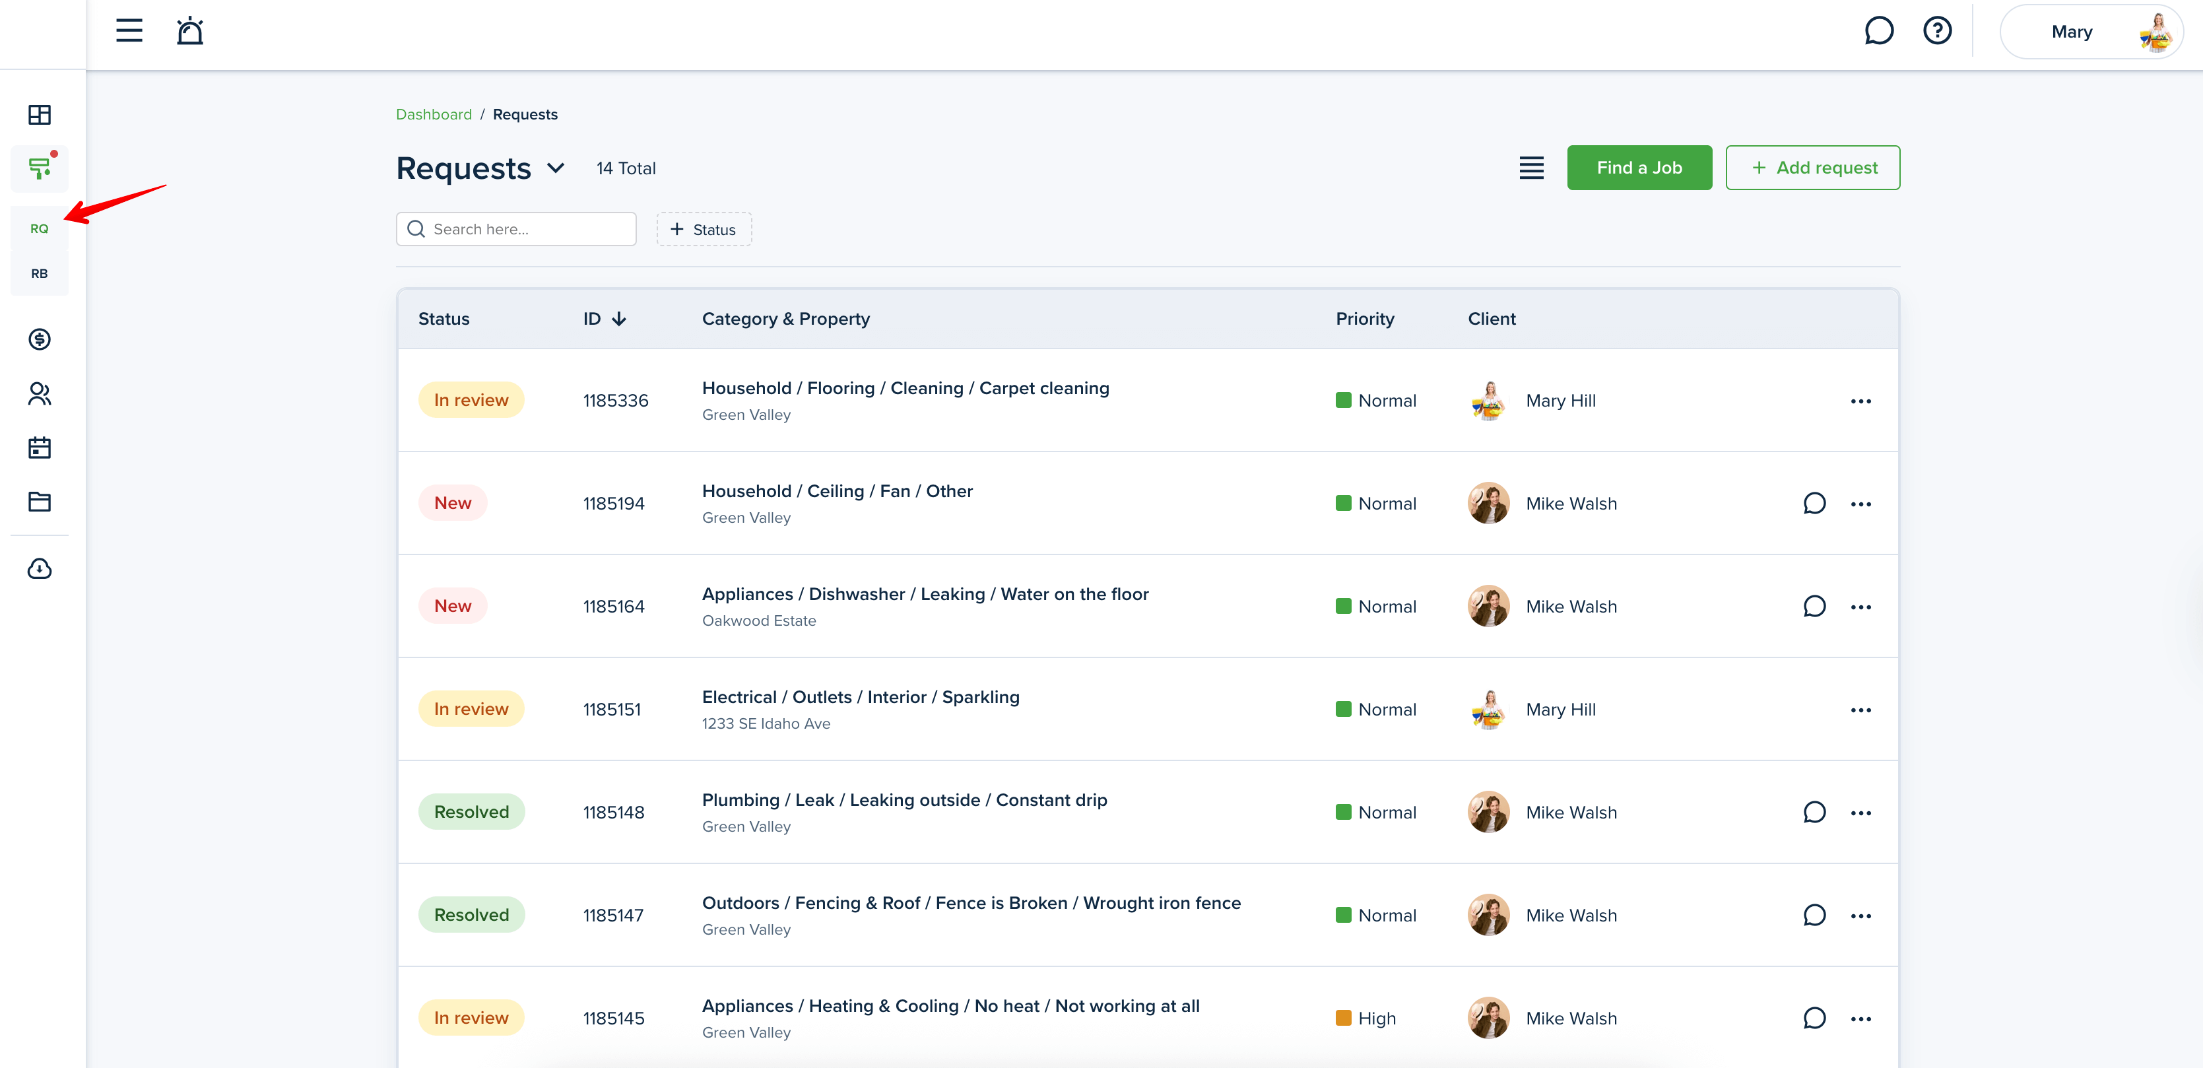Screen dimensions: 2203x1068
Task: Open the accounting dollar sidebar icon
Action: point(40,339)
